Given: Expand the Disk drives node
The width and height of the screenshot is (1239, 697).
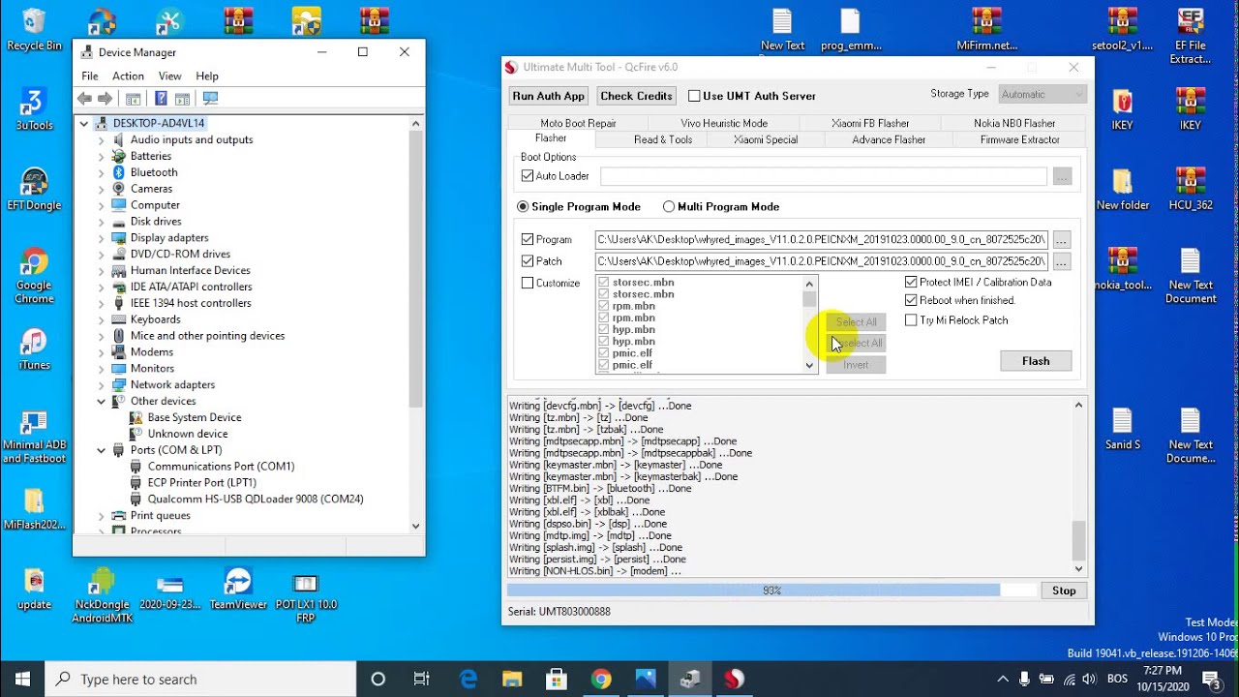Looking at the screenshot, I should pos(101,222).
